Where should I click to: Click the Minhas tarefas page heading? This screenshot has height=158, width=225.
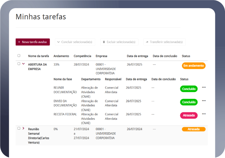coord(41,17)
